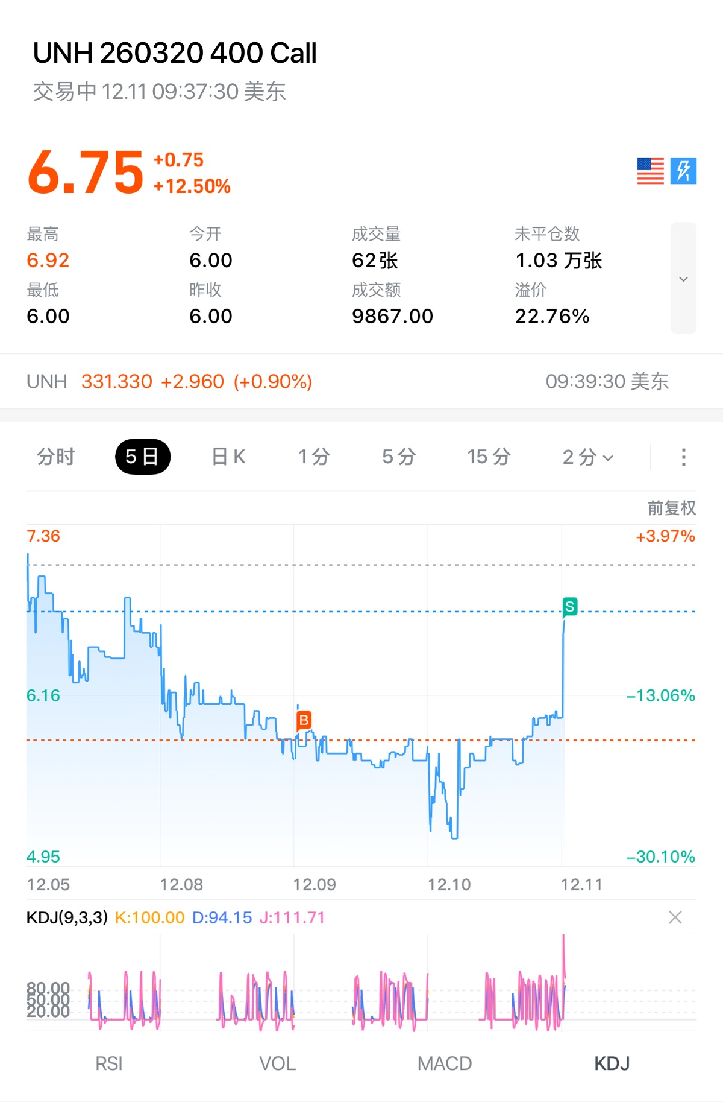Expand the quote details chevron
This screenshot has width=723, height=1102.
coord(683,279)
